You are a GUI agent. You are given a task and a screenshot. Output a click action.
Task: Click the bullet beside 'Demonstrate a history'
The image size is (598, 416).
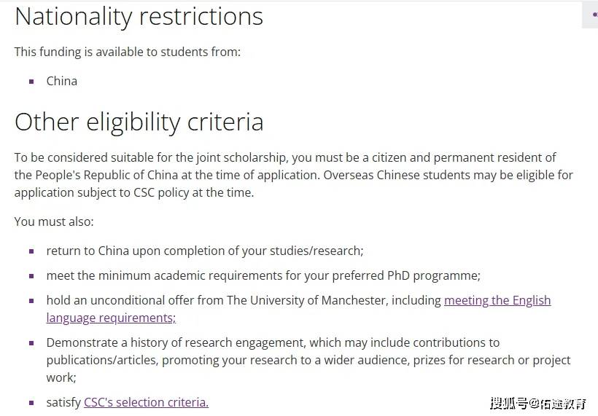point(31,343)
